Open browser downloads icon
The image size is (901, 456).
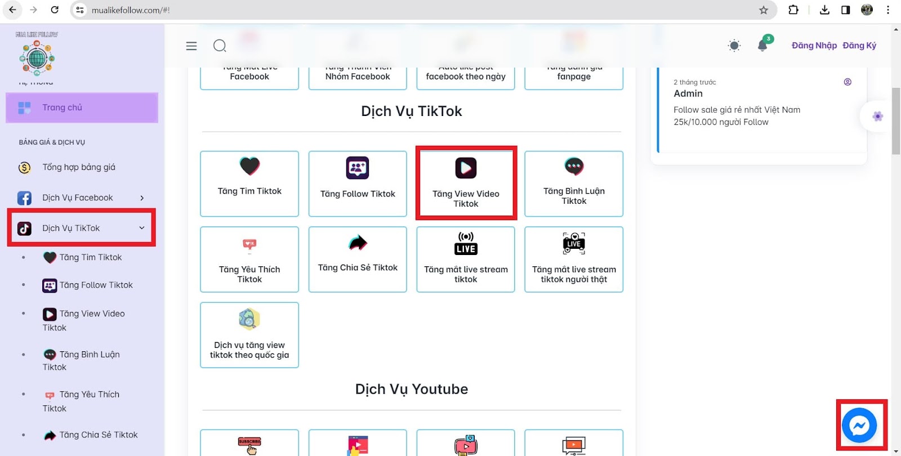pos(824,10)
